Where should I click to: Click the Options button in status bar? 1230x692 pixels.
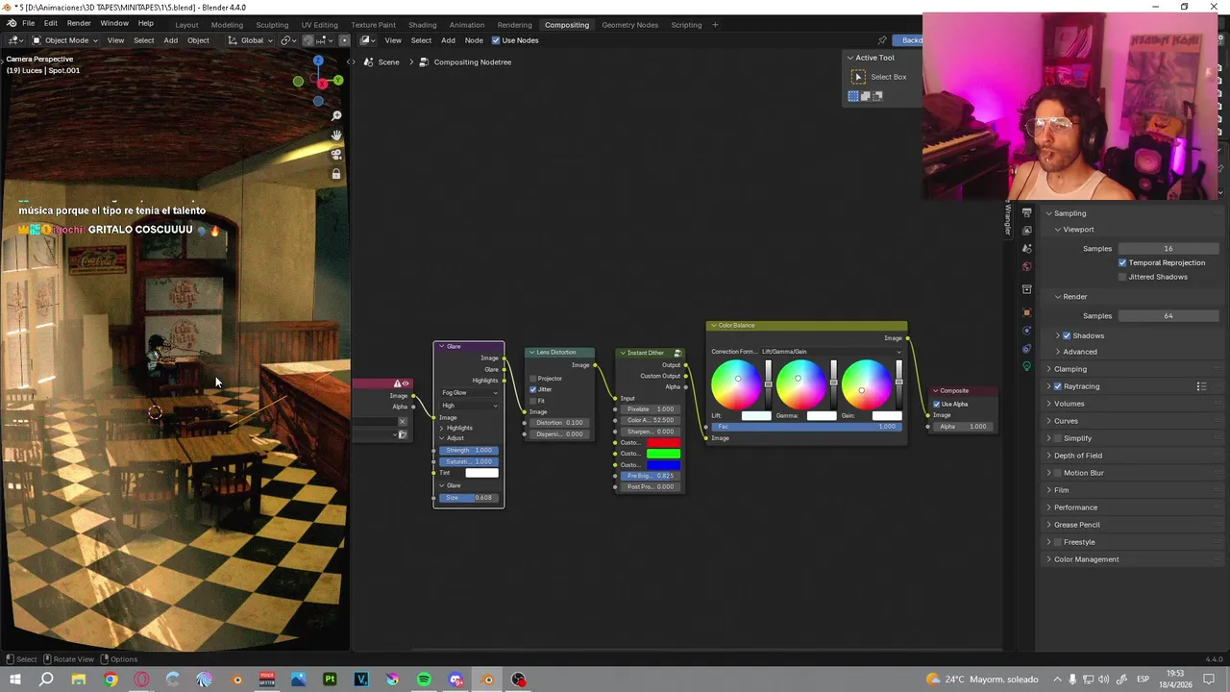tap(123, 659)
